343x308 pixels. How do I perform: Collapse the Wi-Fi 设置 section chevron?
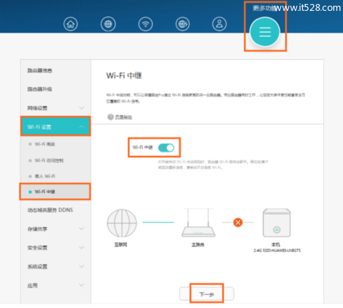(x=82, y=127)
